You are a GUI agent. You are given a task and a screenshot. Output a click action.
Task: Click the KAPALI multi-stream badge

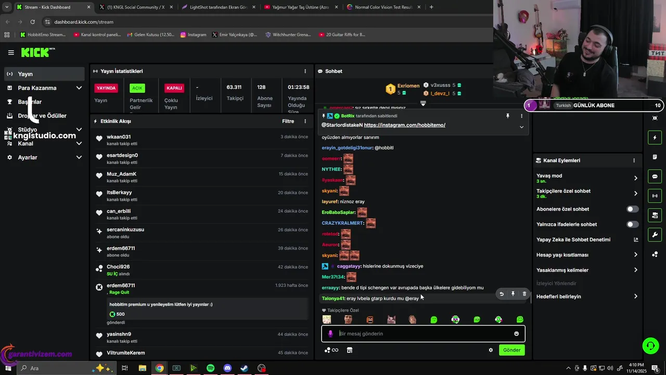(x=174, y=88)
